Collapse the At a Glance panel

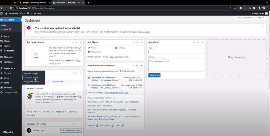[142, 42]
